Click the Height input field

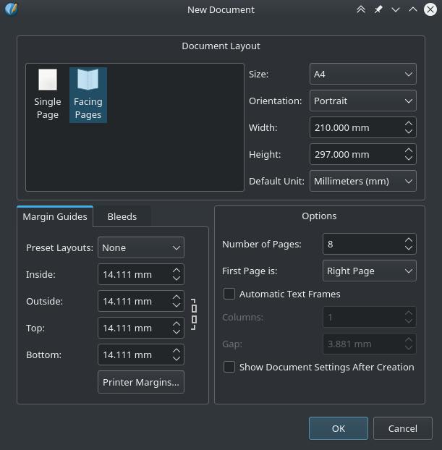(x=354, y=154)
